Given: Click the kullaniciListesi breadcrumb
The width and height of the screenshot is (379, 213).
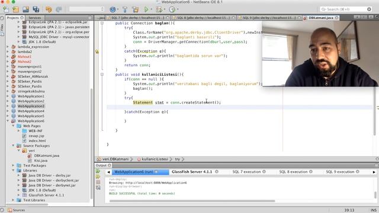Looking at the screenshot, I should (155, 159).
